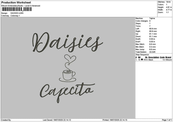Screen dimensions: 173x122
Task: Click the EndX value 0.00 in
Action: point(152,39)
